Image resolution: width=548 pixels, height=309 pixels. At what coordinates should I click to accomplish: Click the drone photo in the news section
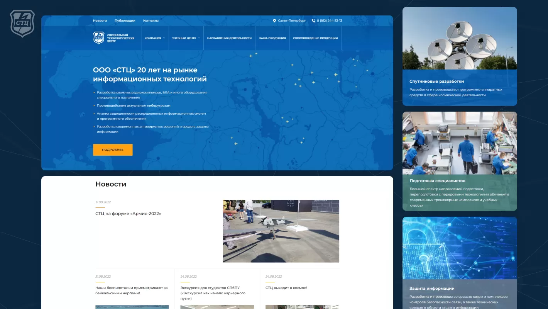click(281, 231)
